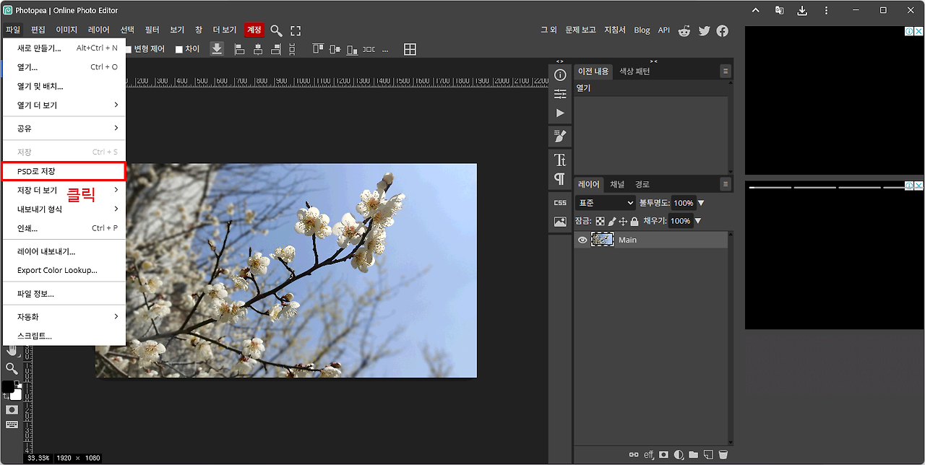Screen dimensions: 925x465
Task: Open the Paragraph panel pilcrow icon
Action: [x=560, y=178]
